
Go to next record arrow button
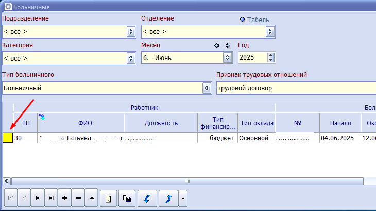[38, 198]
